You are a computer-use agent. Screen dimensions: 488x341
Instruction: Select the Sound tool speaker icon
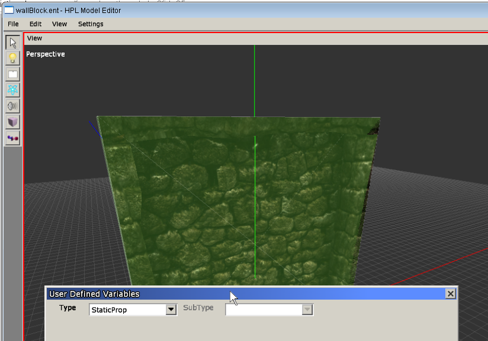pos(12,106)
